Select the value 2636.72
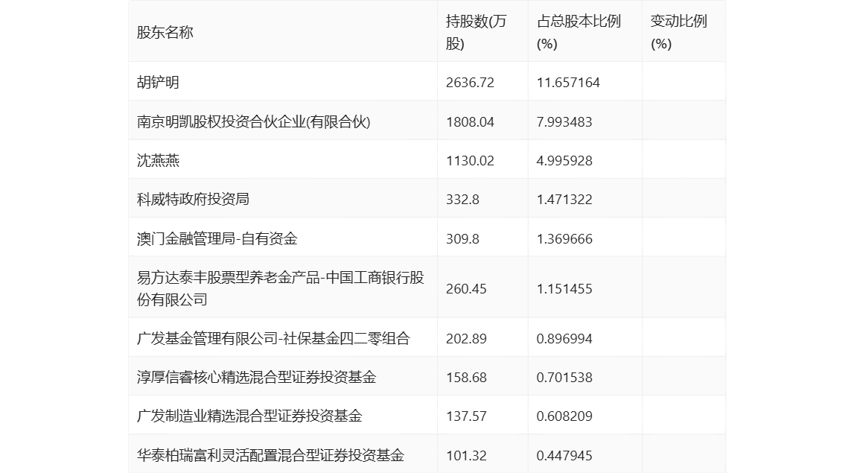 click(470, 82)
